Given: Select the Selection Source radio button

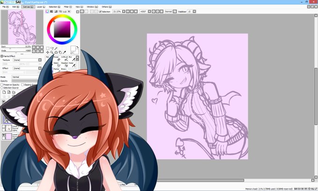Looking at the screenshot, I should tap(2, 88).
